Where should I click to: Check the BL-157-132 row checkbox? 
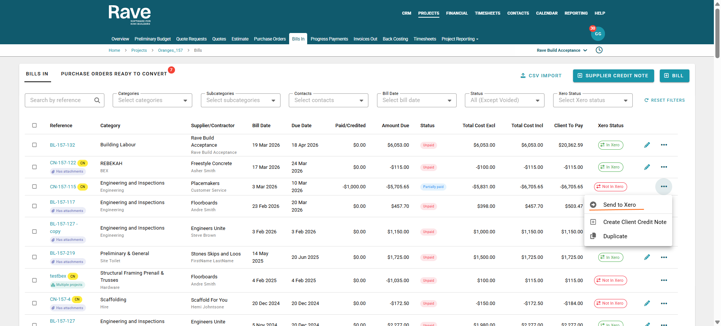[35, 145]
